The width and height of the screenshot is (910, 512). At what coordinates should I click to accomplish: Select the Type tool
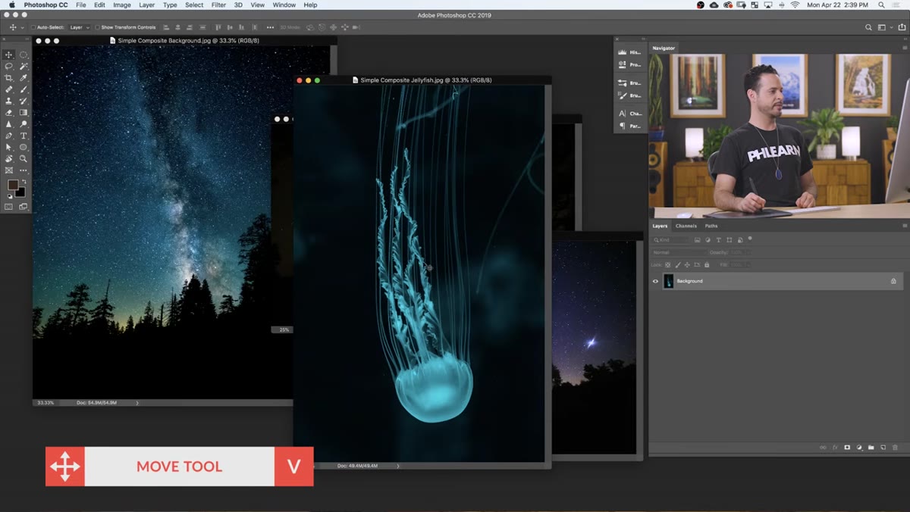(x=24, y=136)
